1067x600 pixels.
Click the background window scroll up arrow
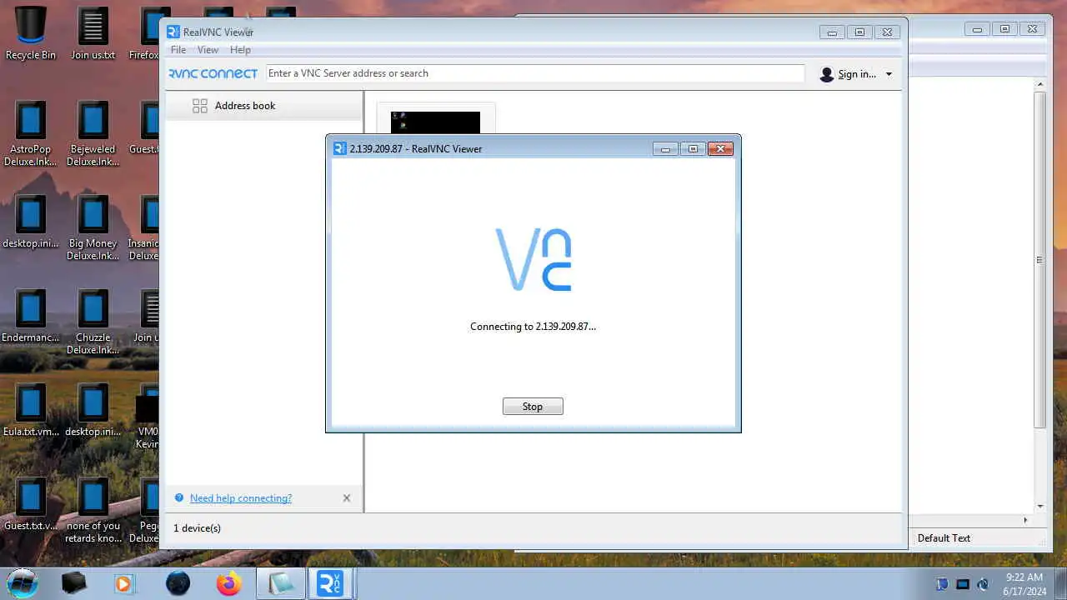click(1039, 85)
